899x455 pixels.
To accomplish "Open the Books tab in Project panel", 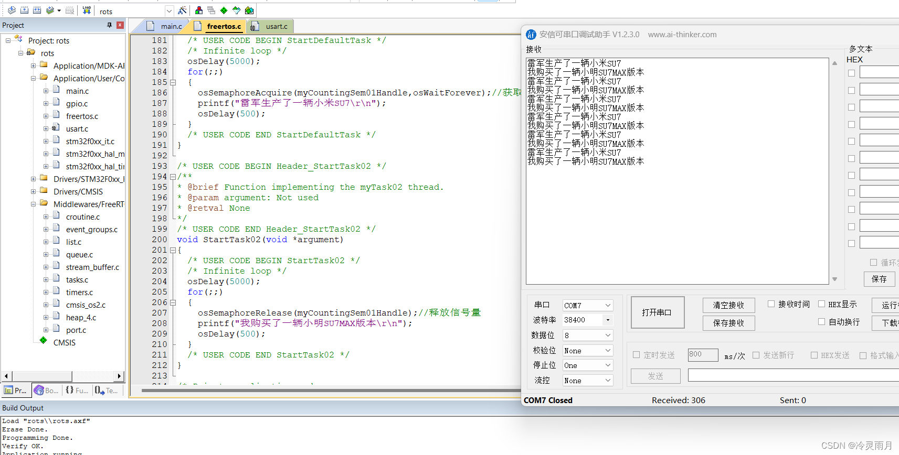I will pos(46,390).
